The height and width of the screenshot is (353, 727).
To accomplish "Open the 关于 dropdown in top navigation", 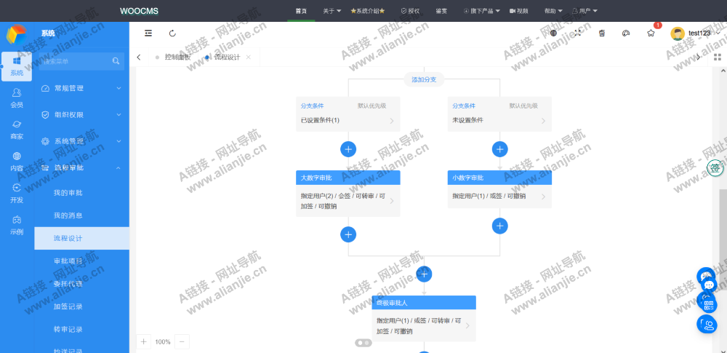I will coord(332,11).
